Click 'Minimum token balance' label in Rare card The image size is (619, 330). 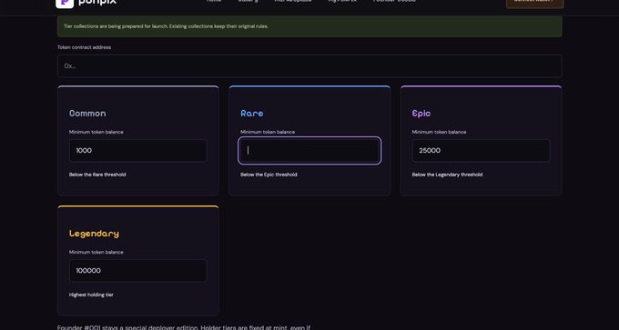(268, 132)
